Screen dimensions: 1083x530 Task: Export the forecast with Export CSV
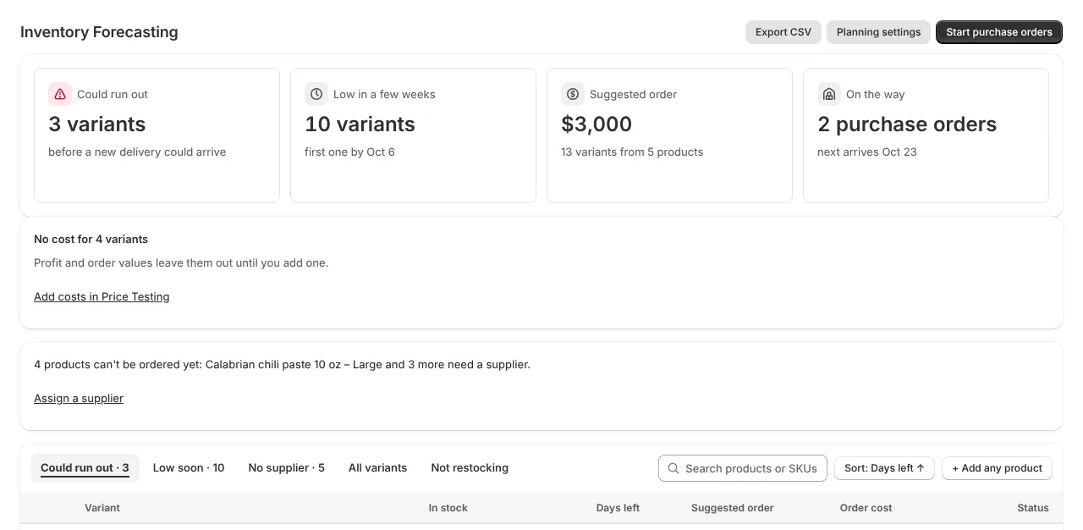tap(783, 32)
